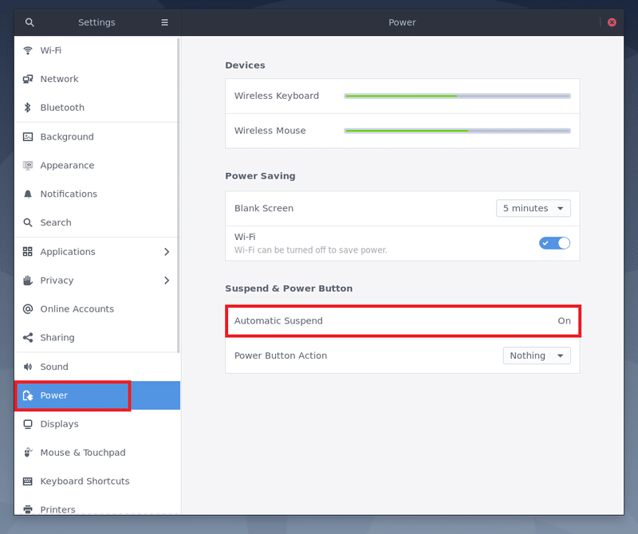Click the search magnifier icon in header

click(x=30, y=22)
